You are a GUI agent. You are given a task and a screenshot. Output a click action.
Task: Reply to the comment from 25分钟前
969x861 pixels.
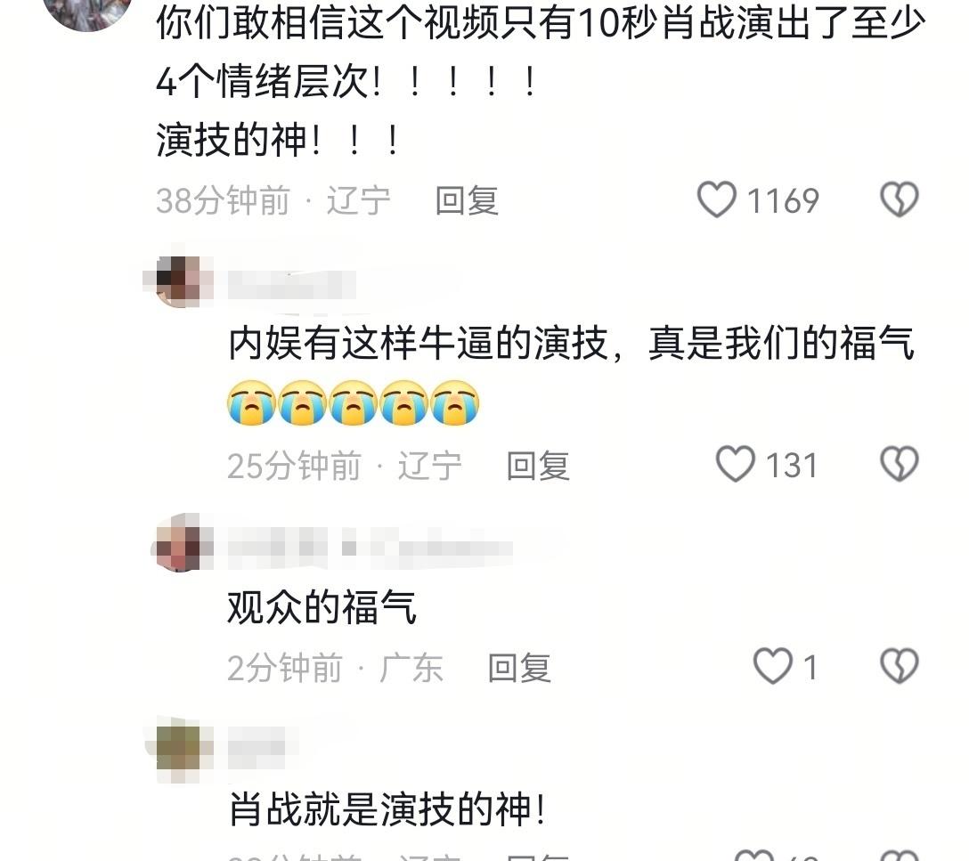point(538,466)
